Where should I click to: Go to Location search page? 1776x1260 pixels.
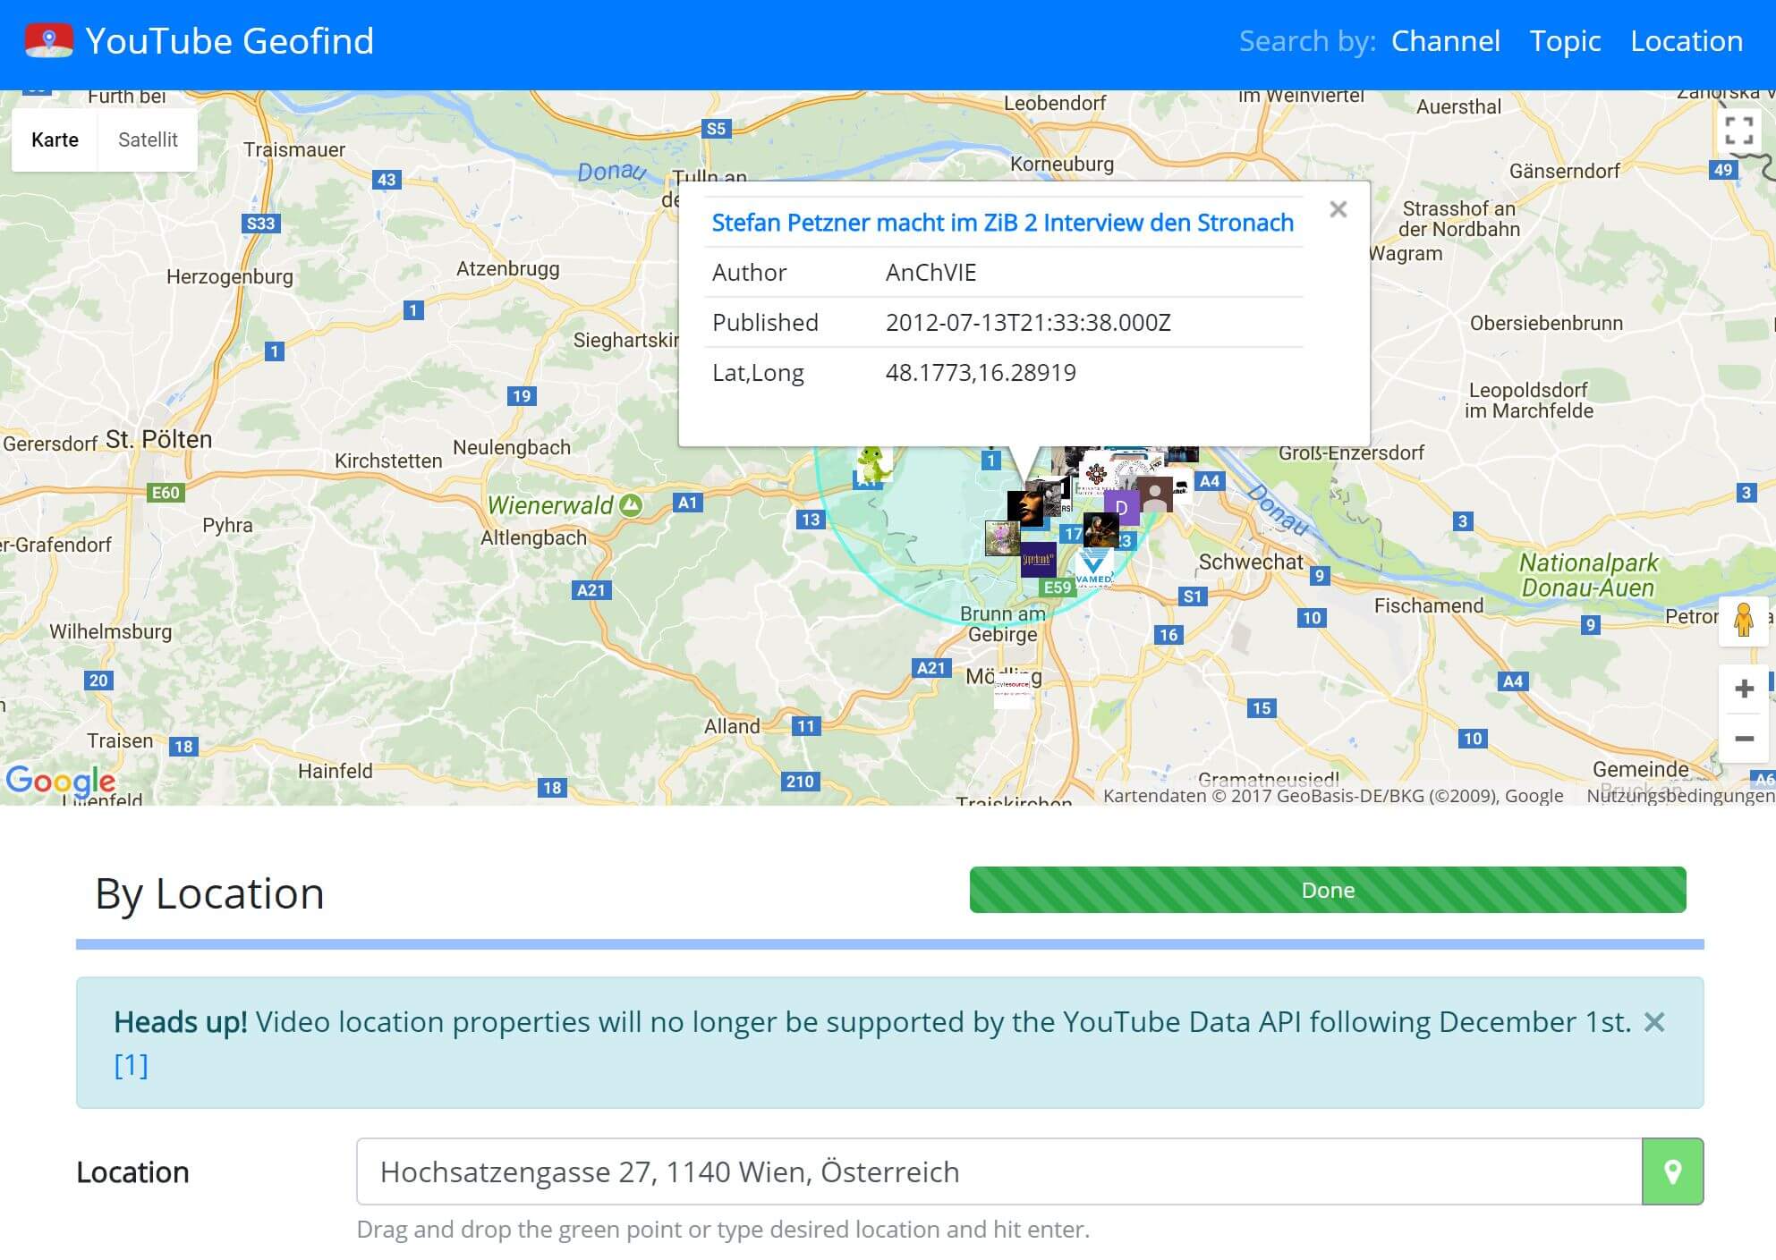coord(1687,41)
